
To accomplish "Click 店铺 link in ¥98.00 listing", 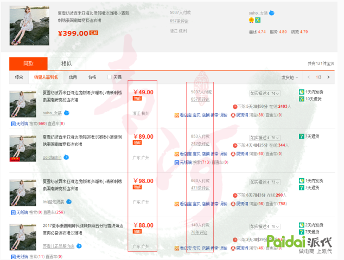I will (x=206, y=204).
